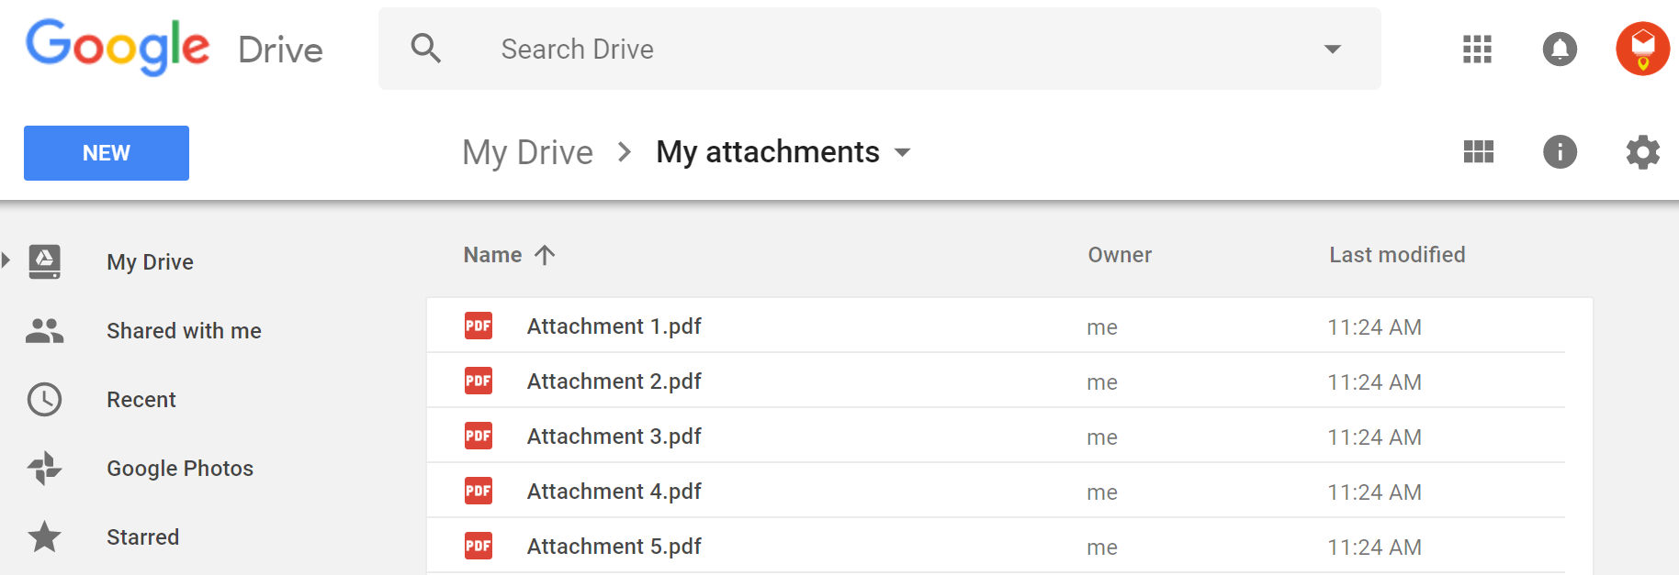1679x575 pixels.
Task: Open the notifications bell
Action: [x=1560, y=49]
